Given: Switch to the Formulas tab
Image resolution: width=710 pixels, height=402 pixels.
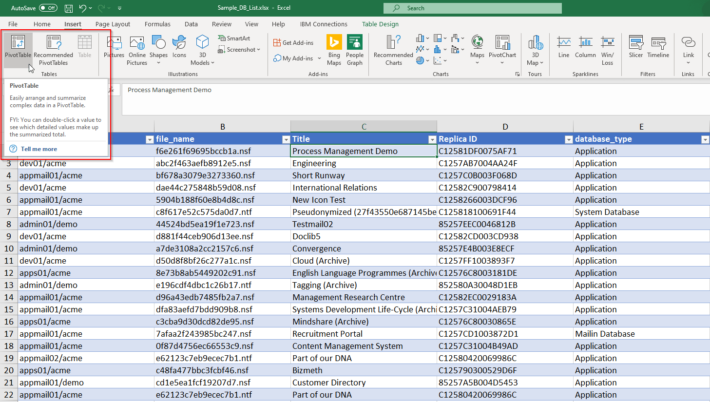Looking at the screenshot, I should (157, 24).
